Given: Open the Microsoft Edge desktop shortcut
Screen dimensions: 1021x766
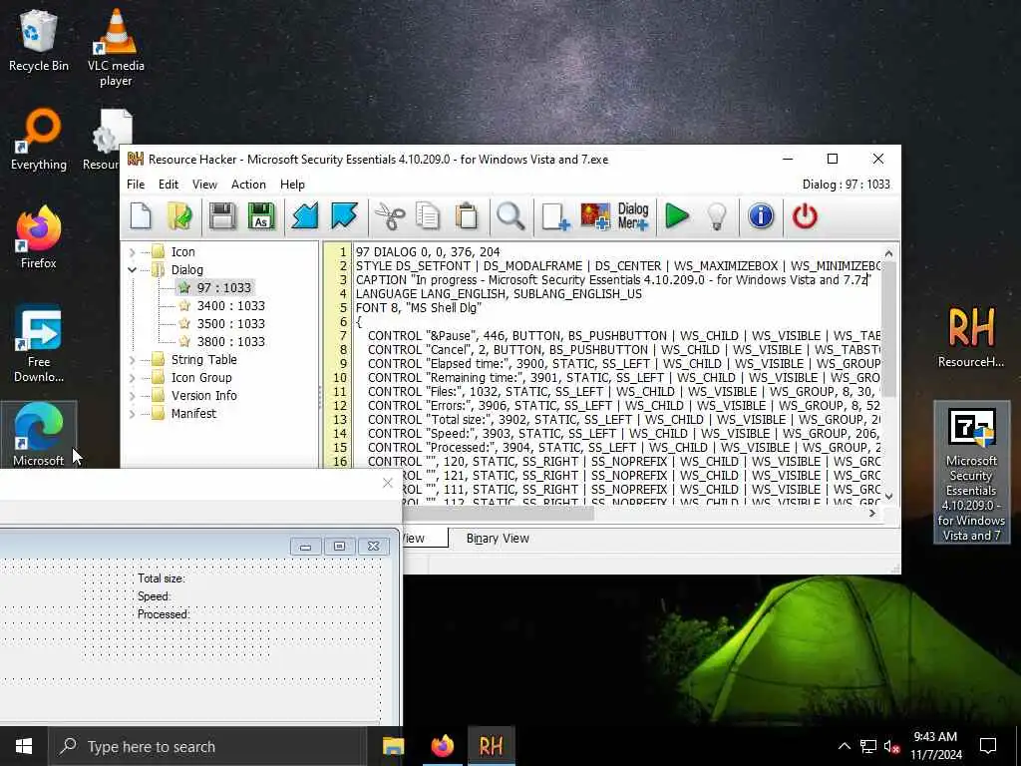Looking at the screenshot, I should (39, 435).
